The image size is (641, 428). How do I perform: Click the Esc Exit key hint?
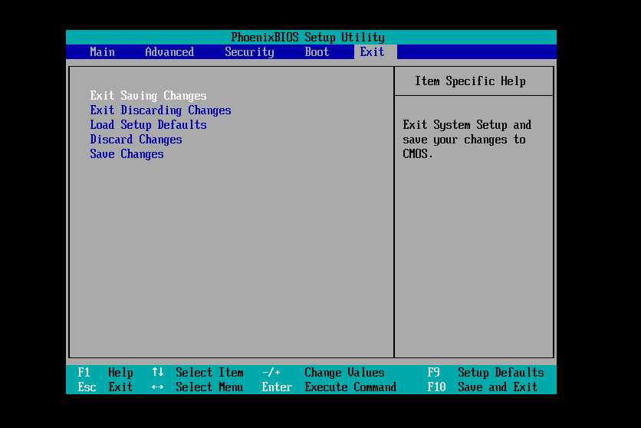click(x=106, y=387)
